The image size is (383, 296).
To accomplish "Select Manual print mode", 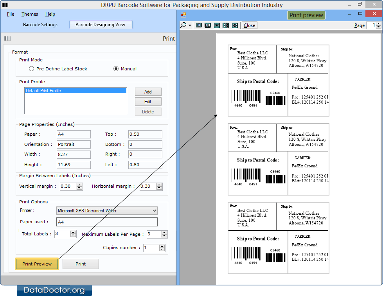I will (116, 69).
